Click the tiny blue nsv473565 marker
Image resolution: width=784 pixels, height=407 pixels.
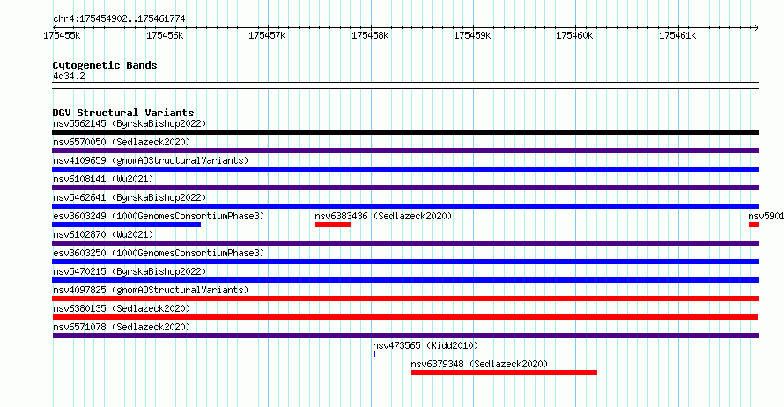[374, 354]
